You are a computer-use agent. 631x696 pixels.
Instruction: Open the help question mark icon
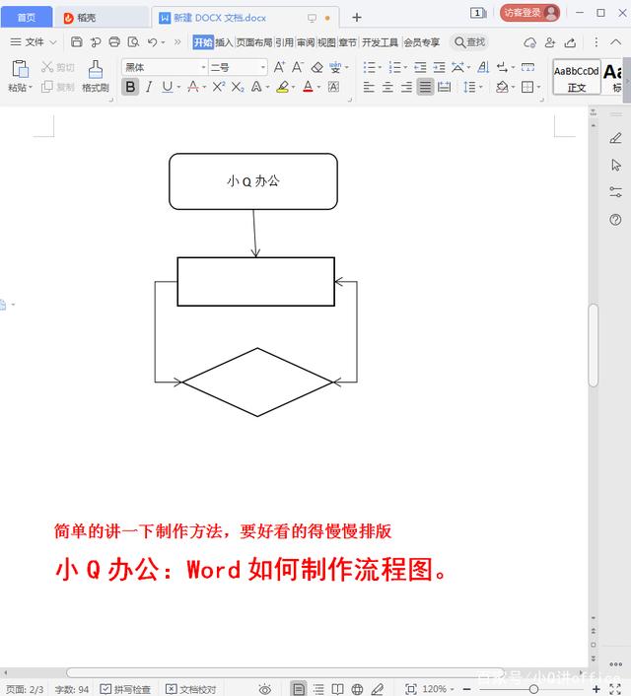615,219
